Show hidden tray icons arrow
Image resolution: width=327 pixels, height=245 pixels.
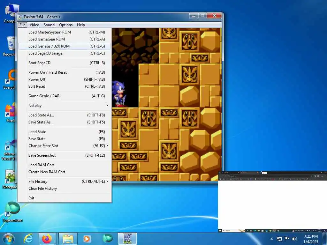tap(271, 239)
